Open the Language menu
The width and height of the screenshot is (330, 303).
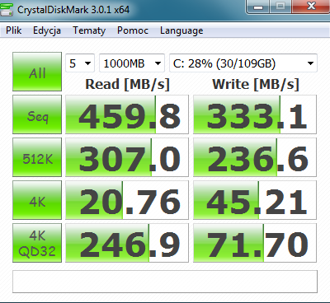point(181,30)
